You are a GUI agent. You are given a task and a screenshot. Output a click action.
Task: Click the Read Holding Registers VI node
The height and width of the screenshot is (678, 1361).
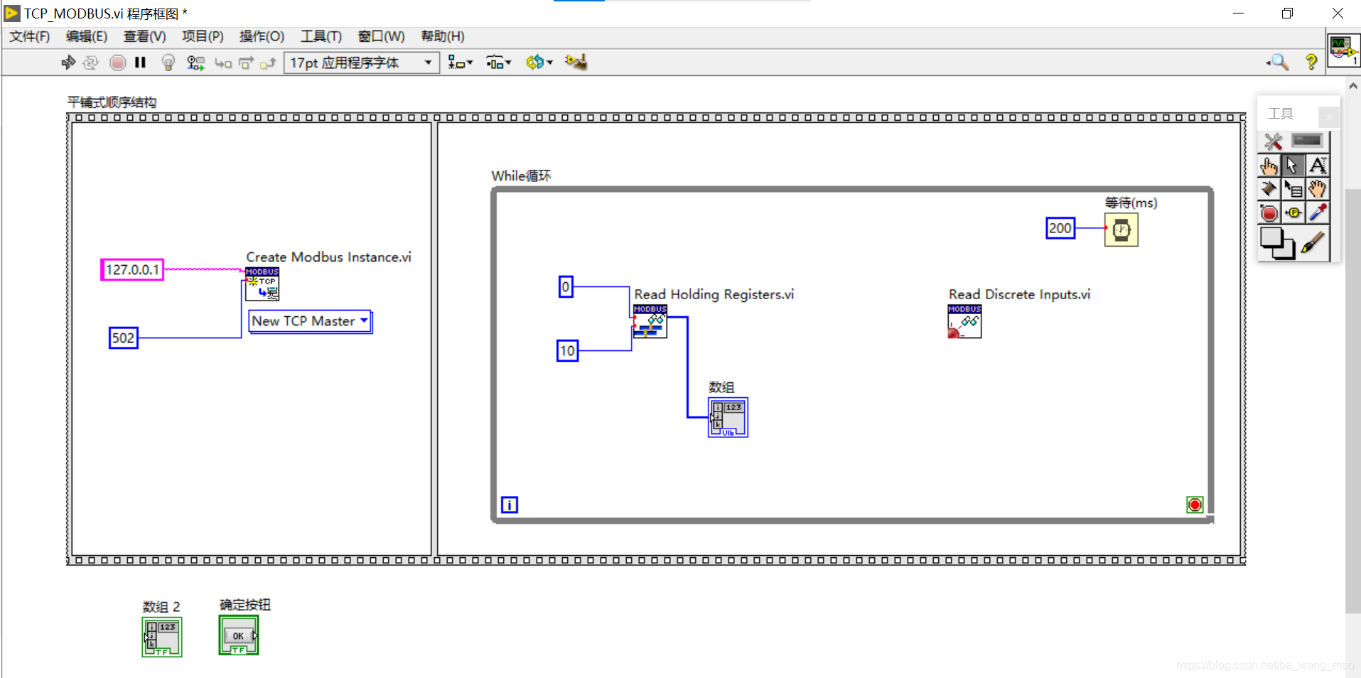pos(650,322)
